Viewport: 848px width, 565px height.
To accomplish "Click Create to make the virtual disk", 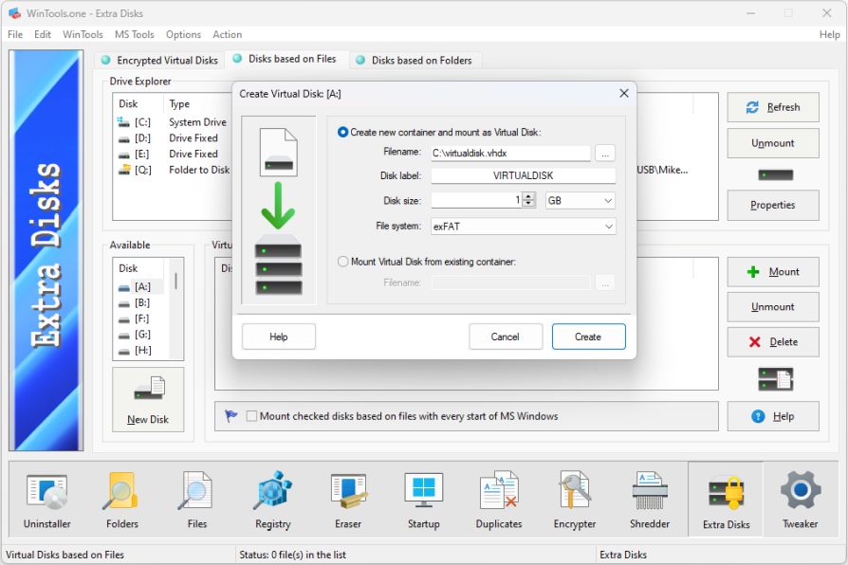I will tap(588, 337).
